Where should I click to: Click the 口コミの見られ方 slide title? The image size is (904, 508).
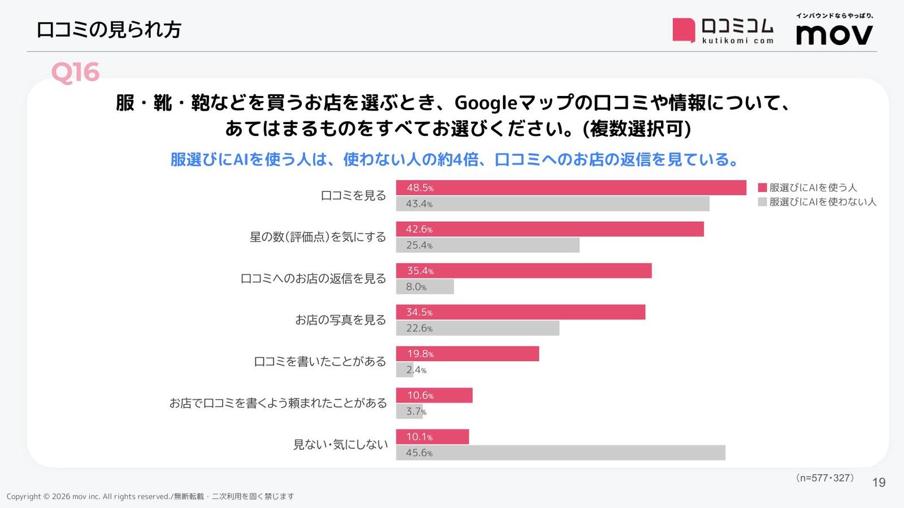click(x=108, y=29)
